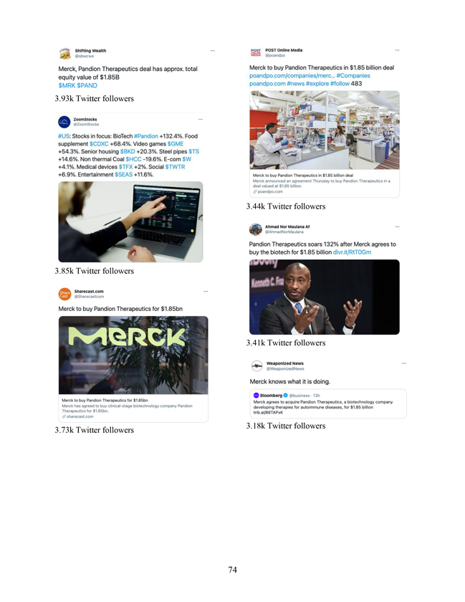Click the Ahmad Nor Maulana Af avatar
465x602 pixels.
tap(255, 229)
